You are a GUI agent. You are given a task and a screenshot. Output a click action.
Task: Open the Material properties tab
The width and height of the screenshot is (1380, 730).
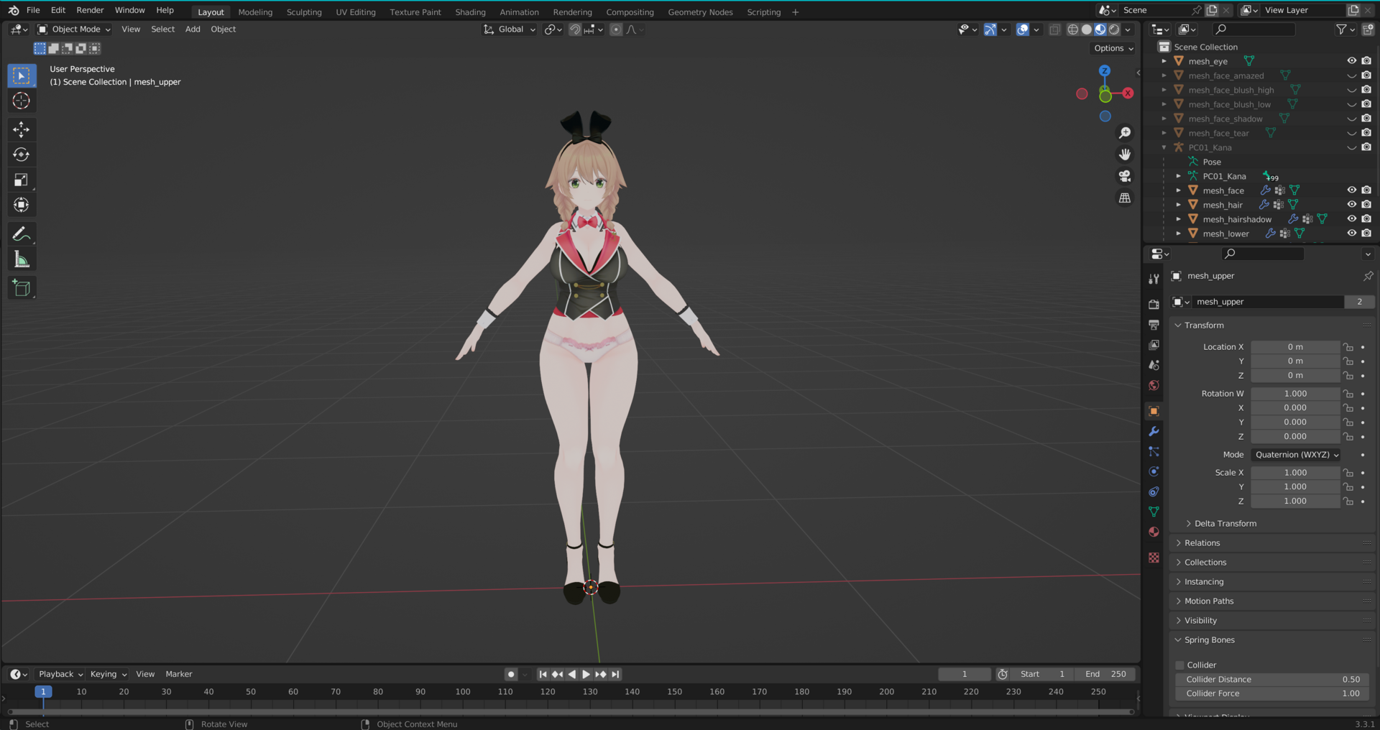(1154, 532)
